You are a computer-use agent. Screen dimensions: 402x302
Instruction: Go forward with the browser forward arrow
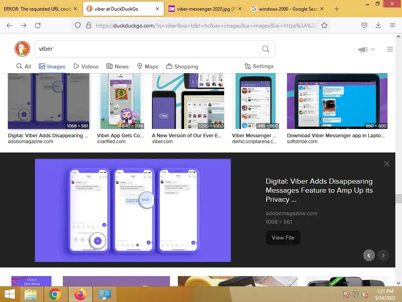click(x=24, y=26)
